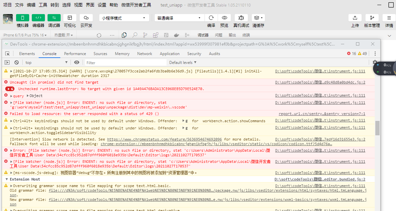Open the editor search magnifier icon

pos(135,35)
